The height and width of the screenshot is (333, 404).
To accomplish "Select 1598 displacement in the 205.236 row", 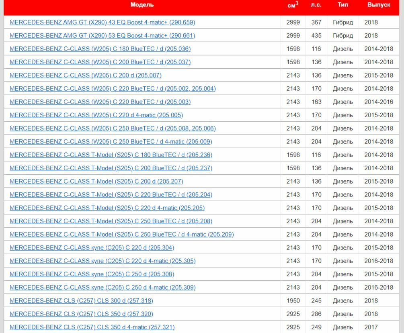I will click(x=293, y=155).
